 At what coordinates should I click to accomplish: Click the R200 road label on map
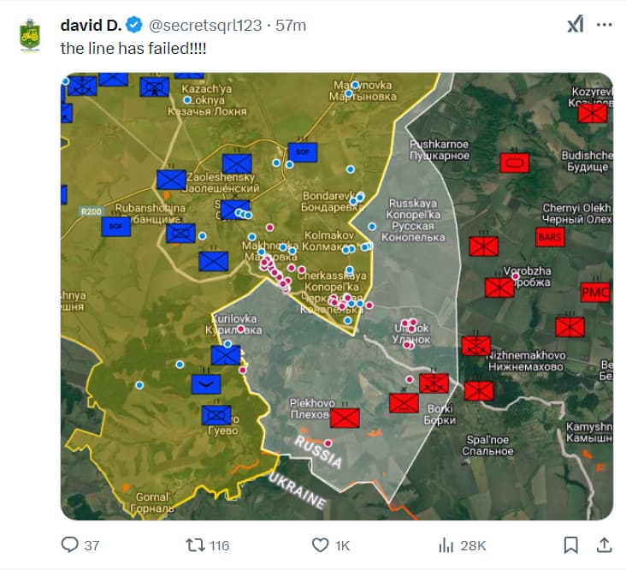(91, 211)
